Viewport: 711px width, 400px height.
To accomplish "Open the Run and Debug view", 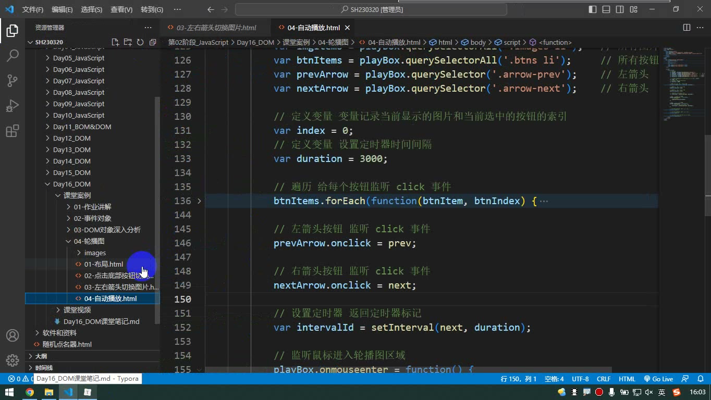I will click(x=13, y=106).
